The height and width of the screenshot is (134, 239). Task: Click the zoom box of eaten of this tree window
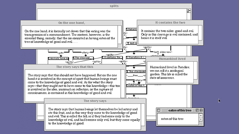(197, 110)
